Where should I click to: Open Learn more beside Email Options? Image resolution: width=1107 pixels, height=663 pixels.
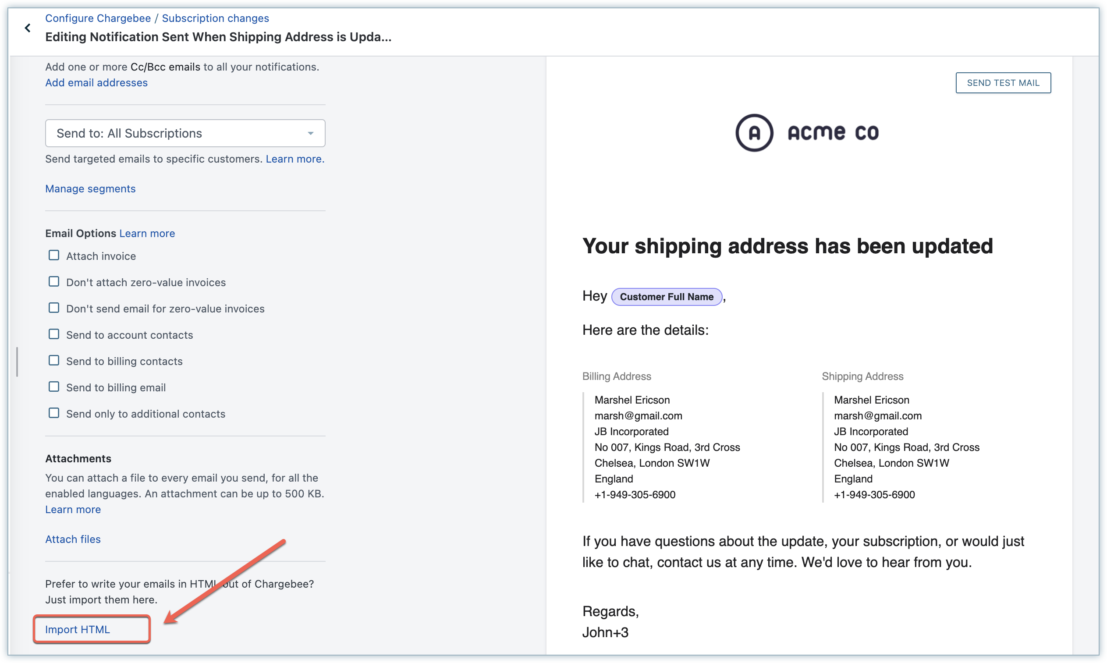pos(147,233)
